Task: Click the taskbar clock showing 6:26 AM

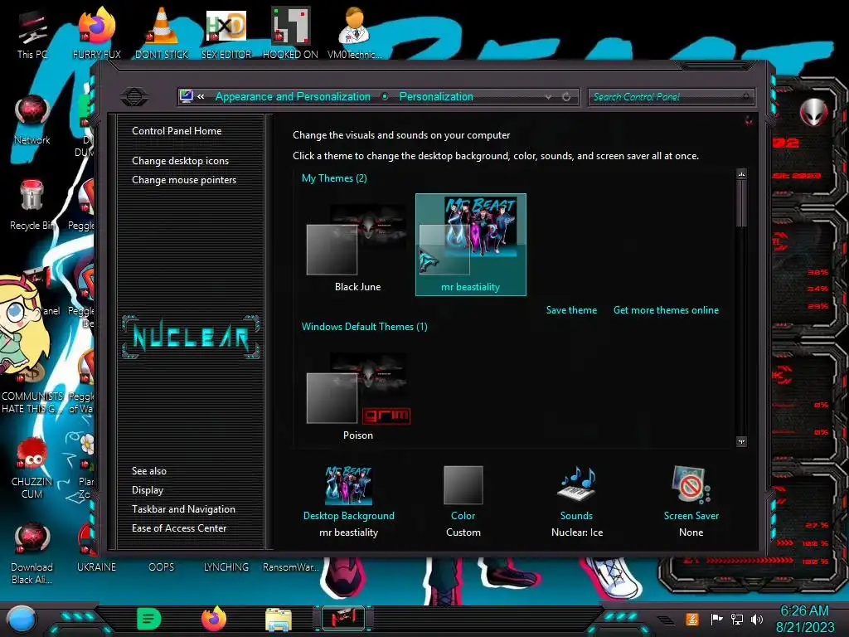Action: (x=804, y=610)
